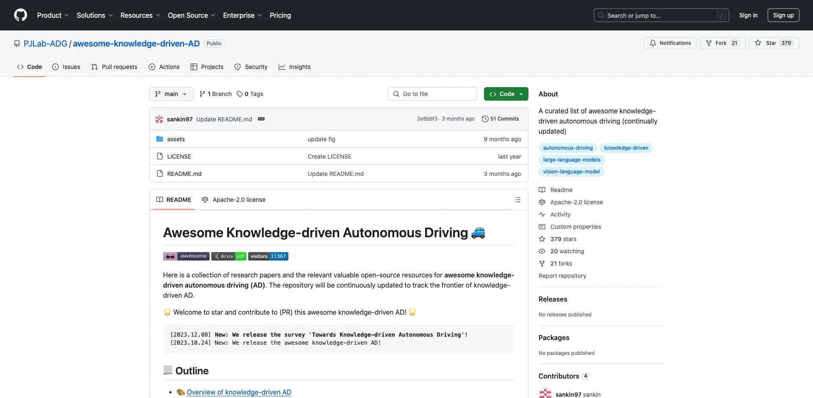Open the 51 Commits link

click(x=501, y=119)
